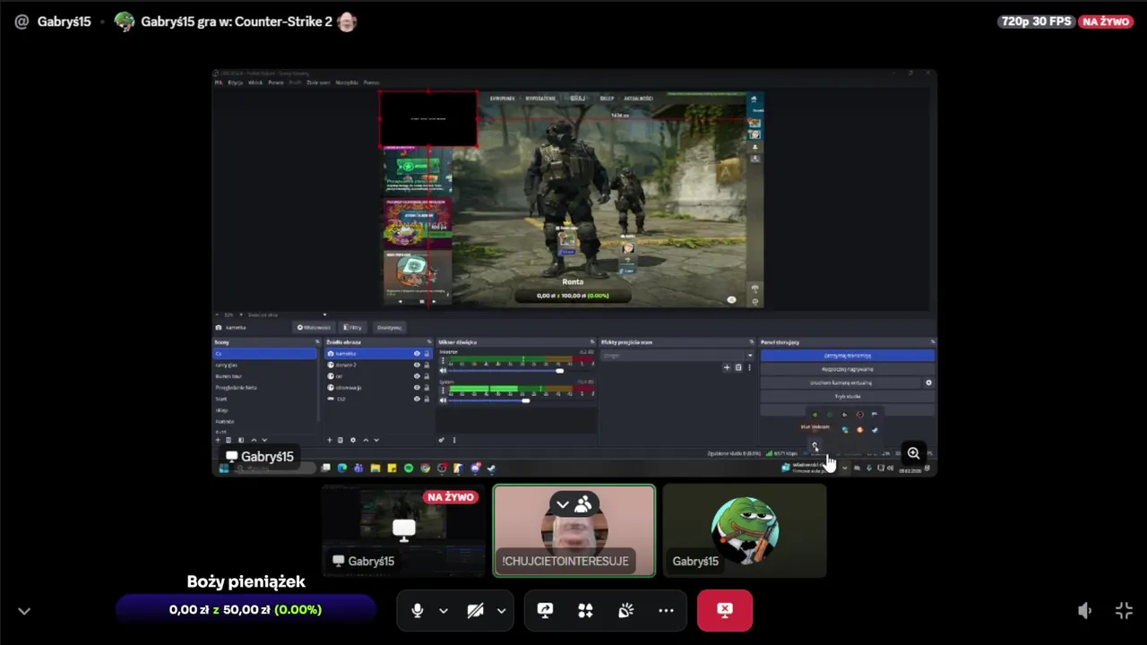Click the magnifier zoom icon on the stream
1147x645 pixels.
tap(913, 453)
